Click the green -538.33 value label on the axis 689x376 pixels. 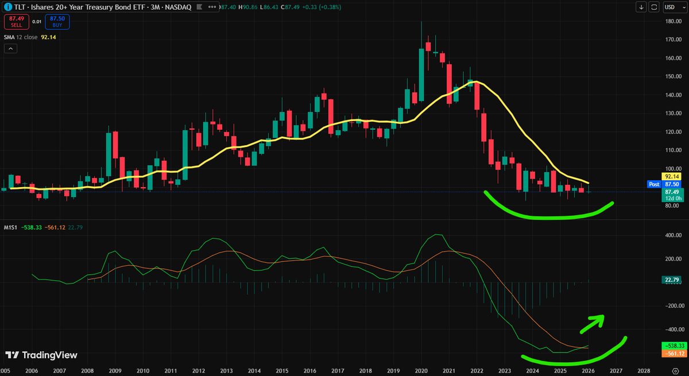coord(673,346)
